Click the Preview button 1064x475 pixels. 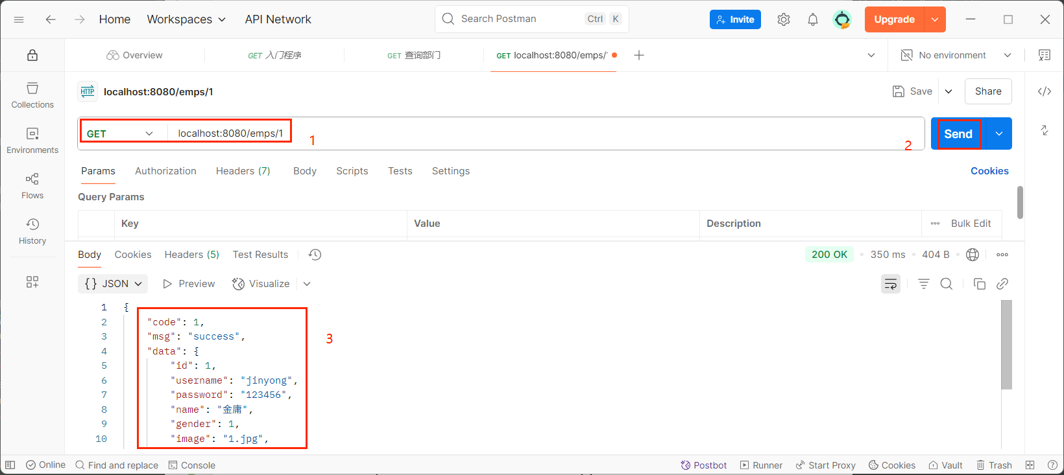pos(189,284)
